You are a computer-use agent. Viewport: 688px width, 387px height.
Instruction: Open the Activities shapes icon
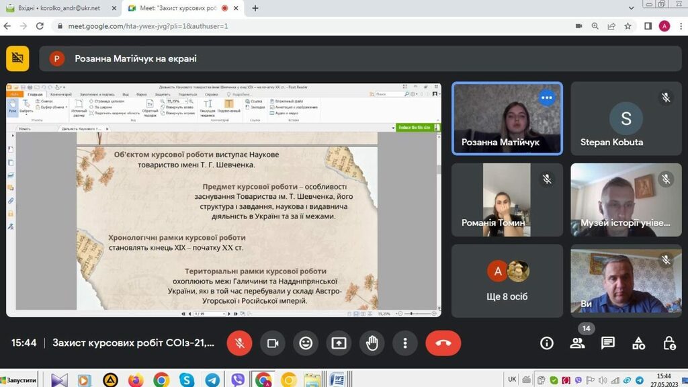pyautogui.click(x=638, y=343)
